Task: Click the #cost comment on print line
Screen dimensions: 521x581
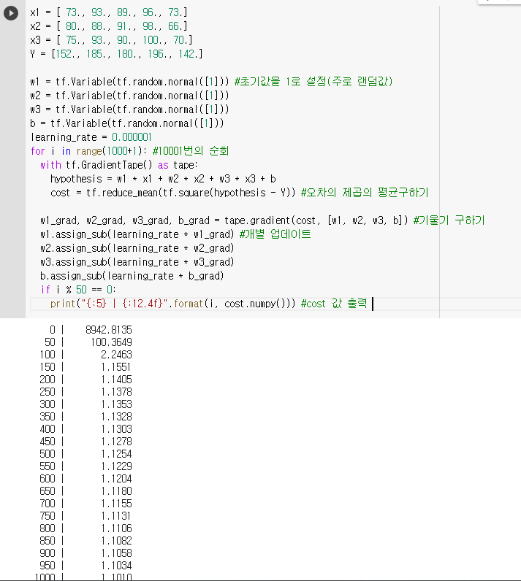Action: pos(334,304)
